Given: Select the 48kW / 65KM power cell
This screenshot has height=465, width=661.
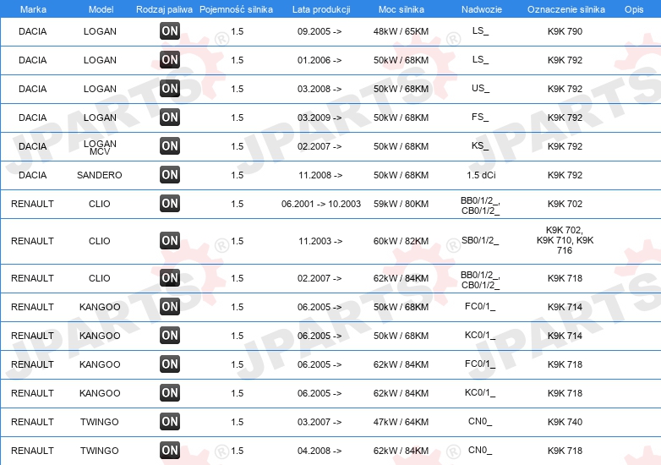Looking at the screenshot, I should 401,31.
